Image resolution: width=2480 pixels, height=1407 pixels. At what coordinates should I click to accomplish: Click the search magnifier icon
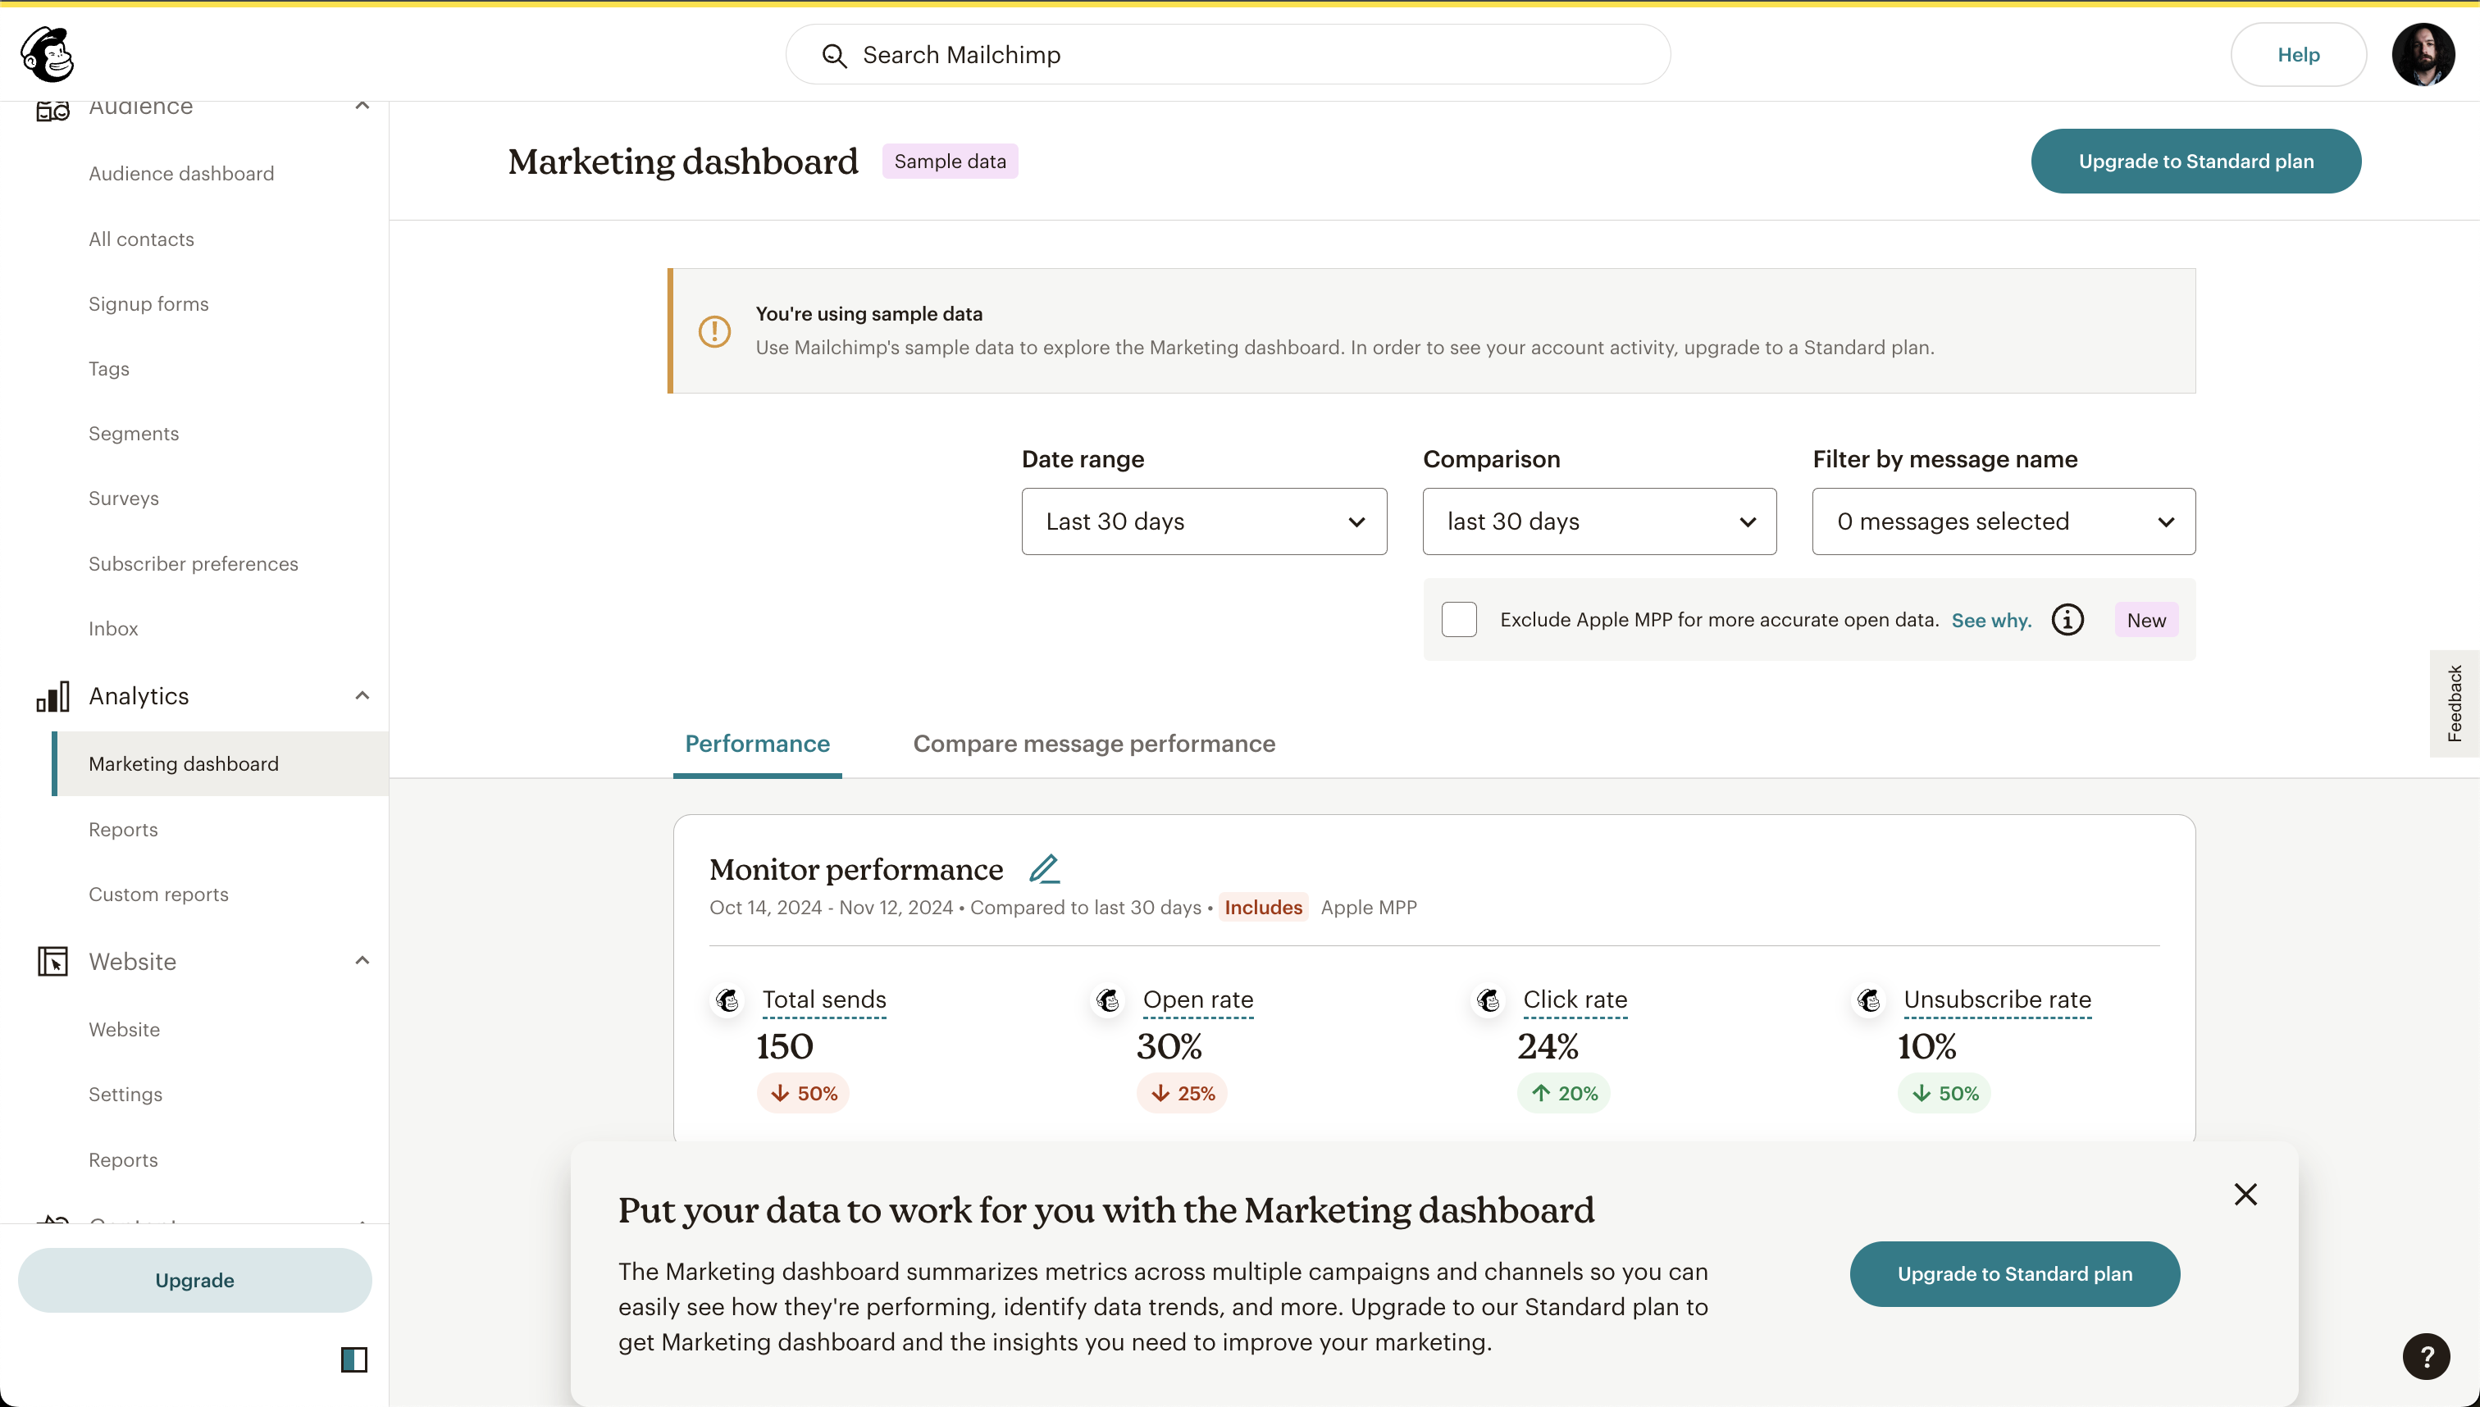[834, 56]
